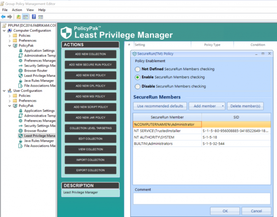Viewport: 277px width, 217px height.
Task: Click the Show/Hide action pane toolbar icon
Action: tap(41, 17)
